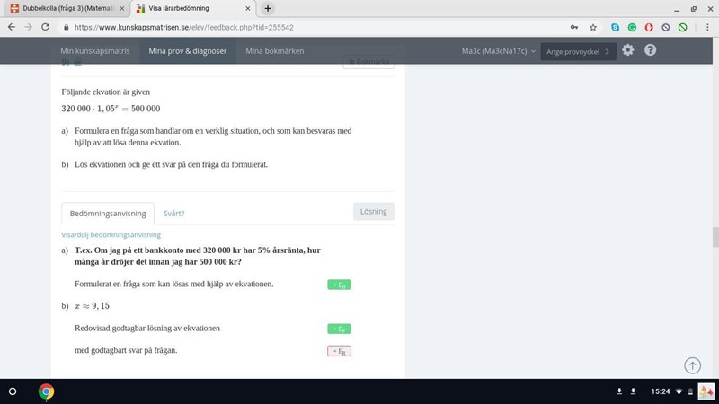Click the Opera extension icon
Viewport: 719px width, 404px height.
(649, 27)
